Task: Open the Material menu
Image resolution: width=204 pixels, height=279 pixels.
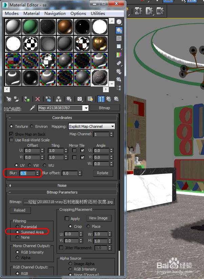Action: coord(32,13)
